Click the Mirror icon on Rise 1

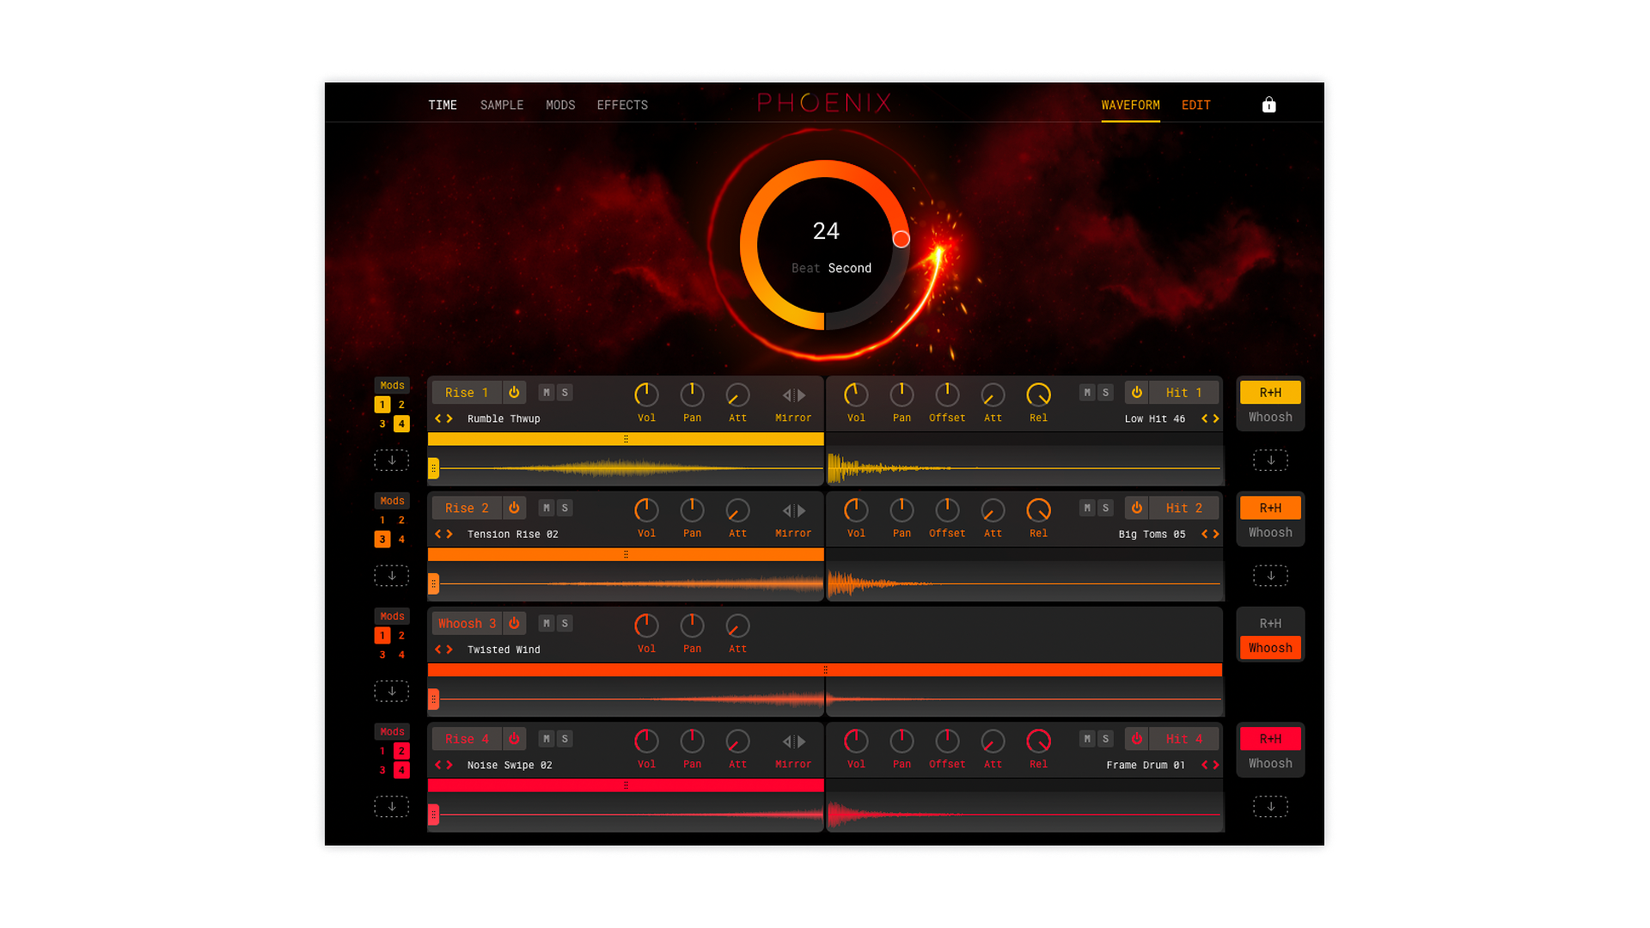793,395
